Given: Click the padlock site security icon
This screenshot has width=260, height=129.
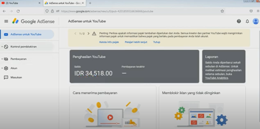Looking at the screenshot, I should (x=52, y=11).
